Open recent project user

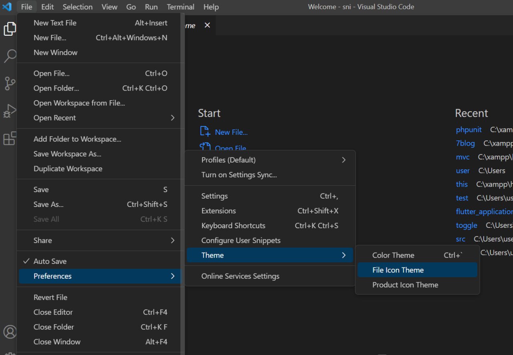pyautogui.click(x=463, y=170)
